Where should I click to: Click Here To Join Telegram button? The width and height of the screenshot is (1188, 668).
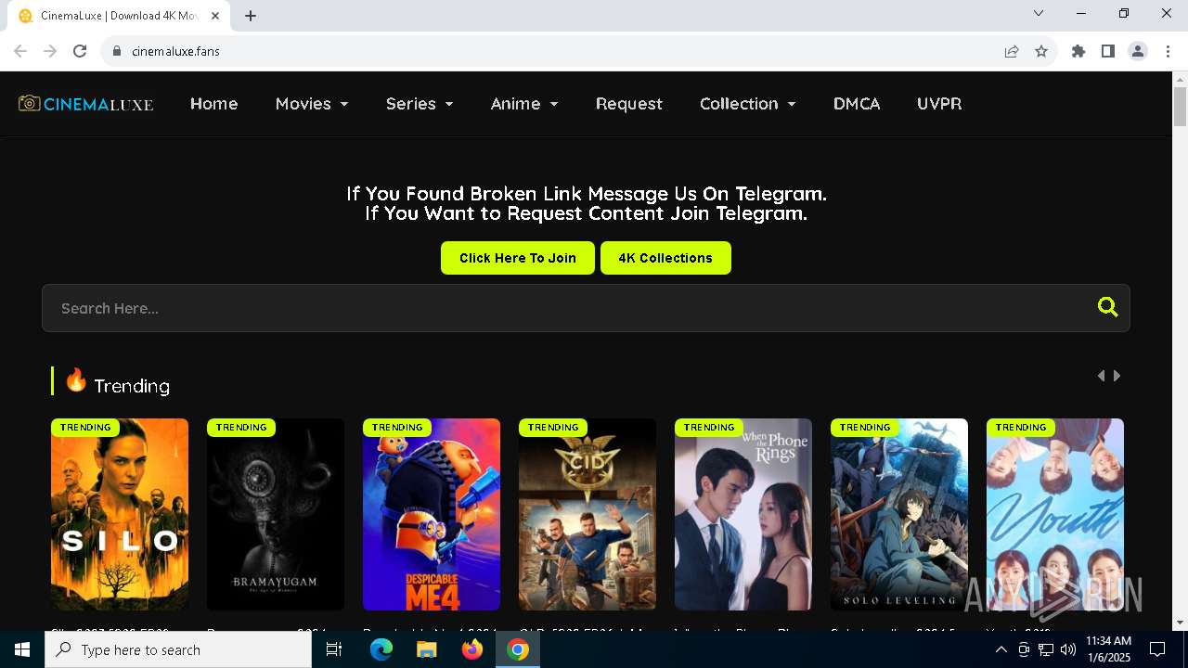(x=518, y=258)
